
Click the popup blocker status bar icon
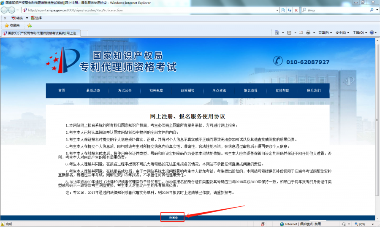pyautogui.click(x=263, y=224)
